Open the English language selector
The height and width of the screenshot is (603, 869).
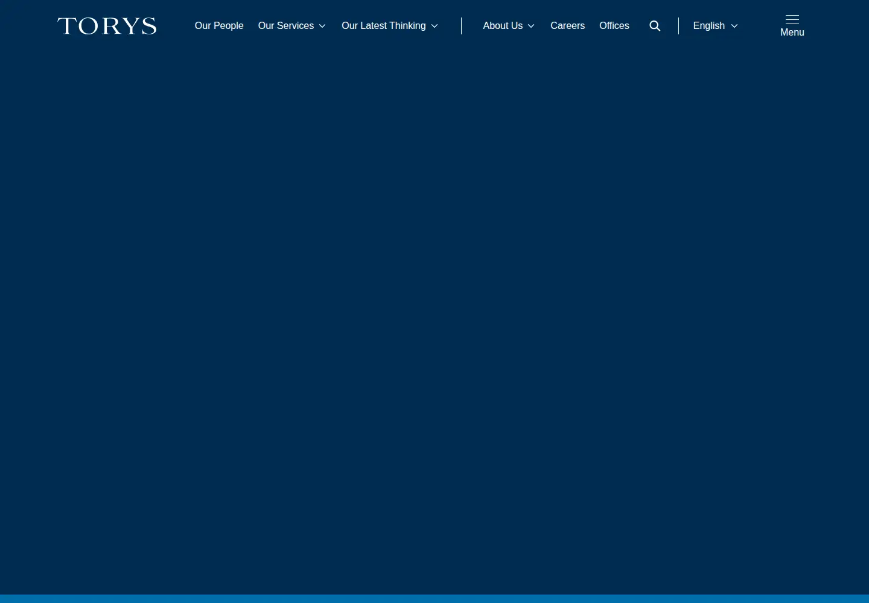click(x=715, y=26)
